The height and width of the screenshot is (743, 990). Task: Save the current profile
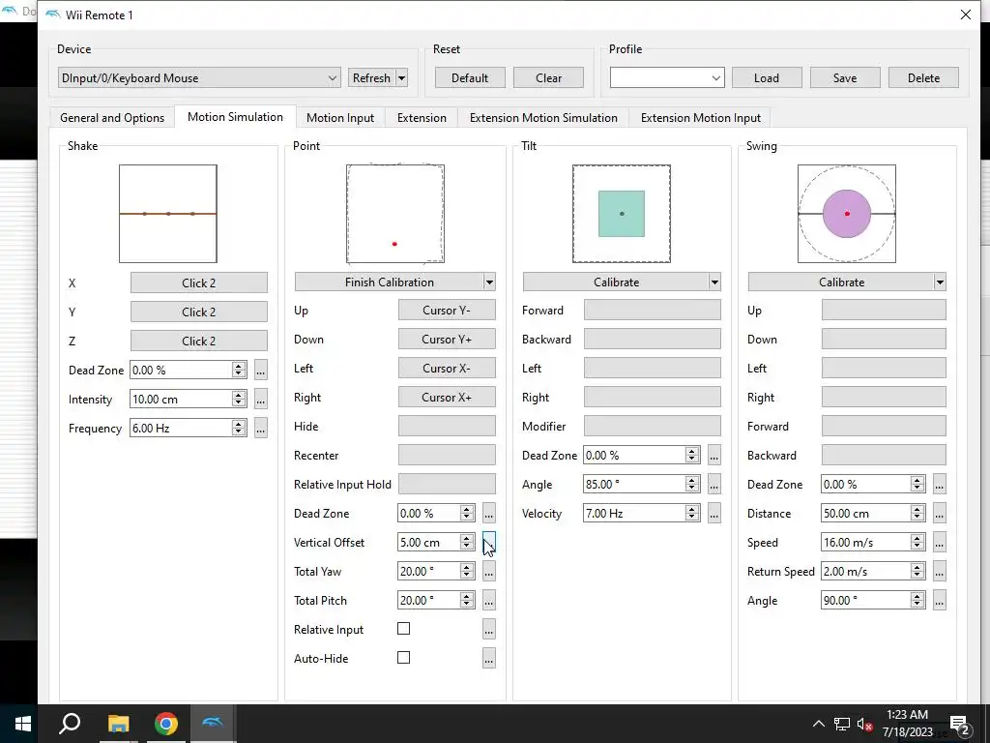click(845, 78)
